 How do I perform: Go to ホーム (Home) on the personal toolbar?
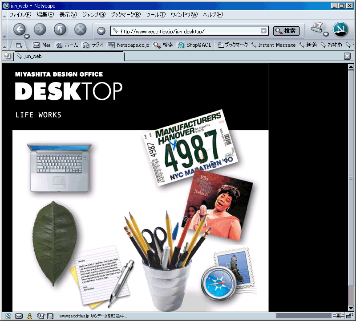[67, 45]
